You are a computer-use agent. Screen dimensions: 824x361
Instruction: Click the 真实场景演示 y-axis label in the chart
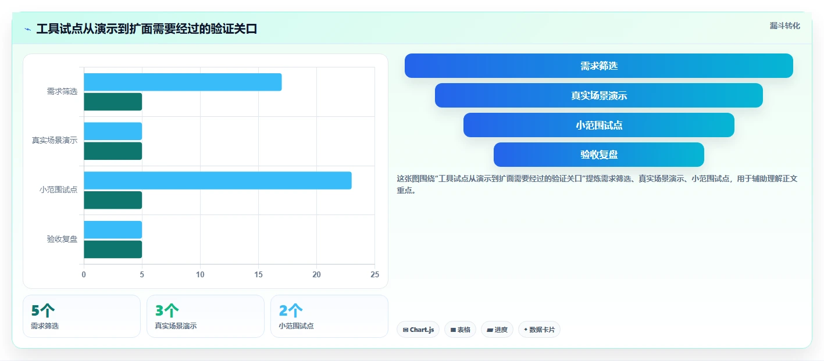pos(55,141)
